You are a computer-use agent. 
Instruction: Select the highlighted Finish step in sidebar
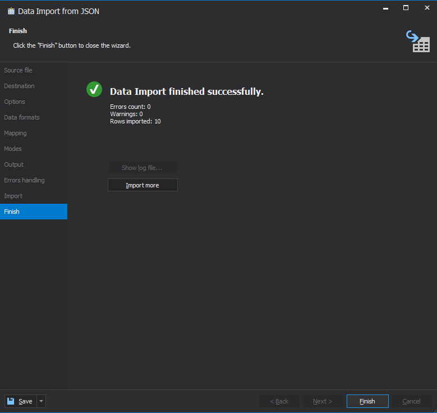34,212
